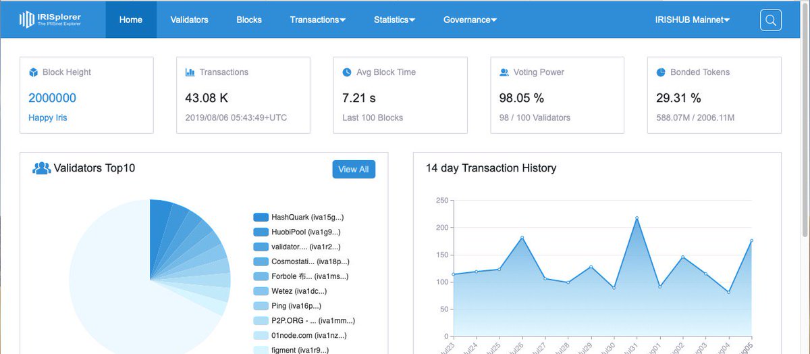Click the Bonded Tokens pie icon

click(661, 72)
